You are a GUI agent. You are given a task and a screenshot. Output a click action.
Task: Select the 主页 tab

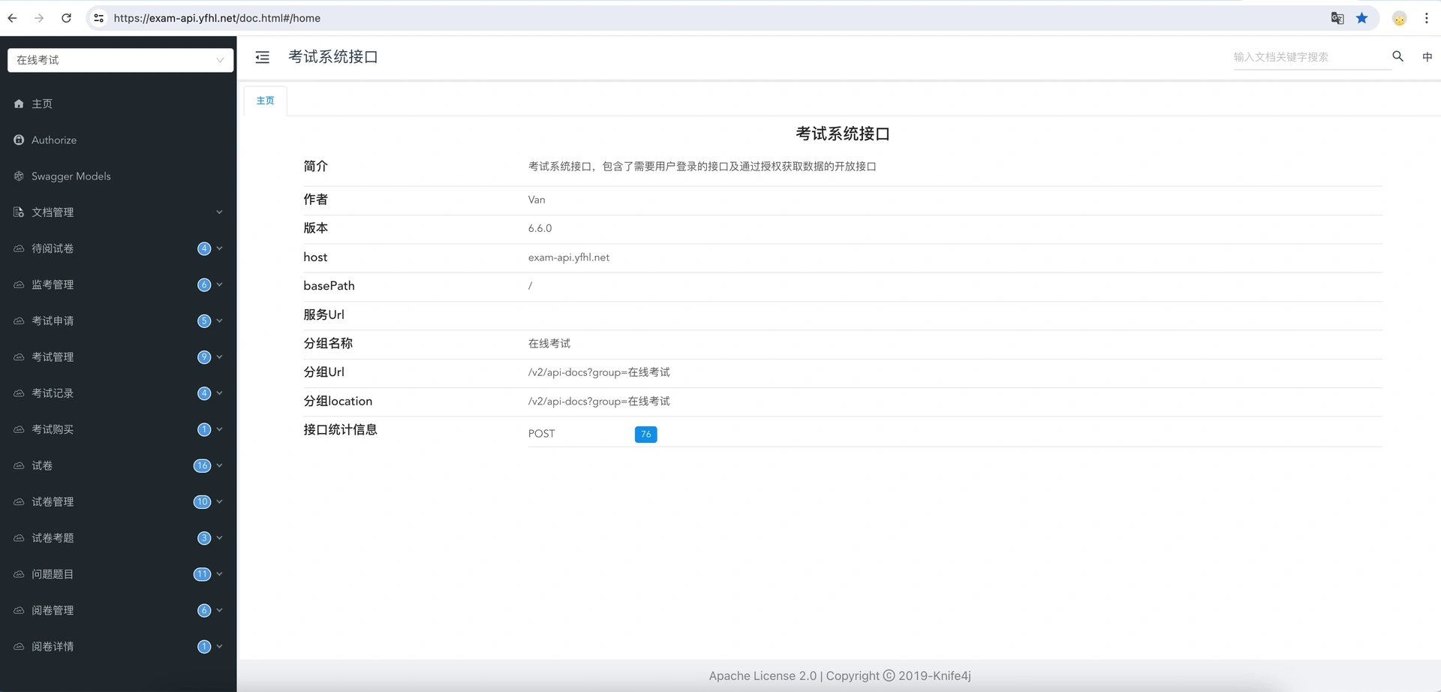(266, 101)
